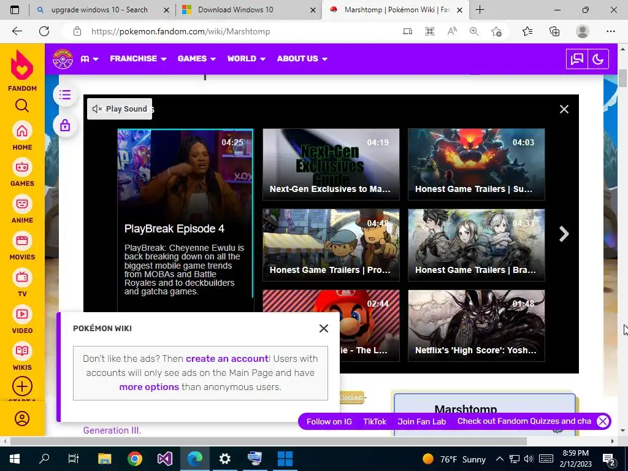Open the table of contents list icon
Viewport: 628px width, 471px height.
(x=65, y=95)
